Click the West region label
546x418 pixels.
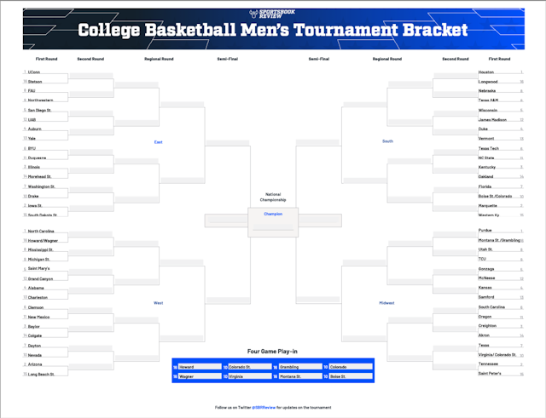[x=159, y=302]
